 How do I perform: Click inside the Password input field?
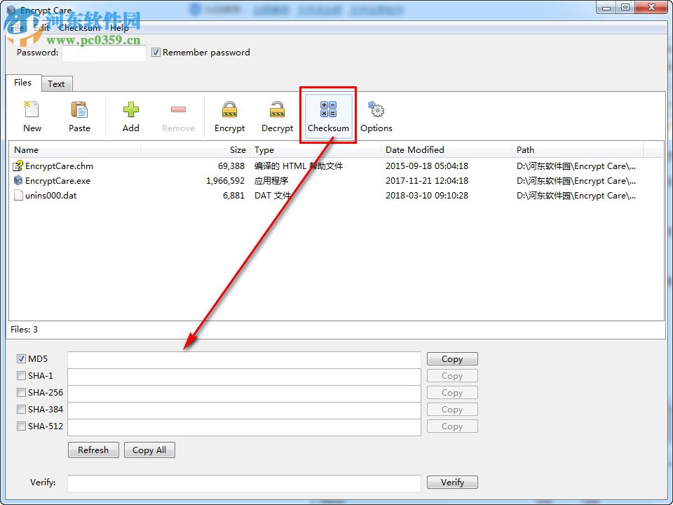tap(104, 53)
